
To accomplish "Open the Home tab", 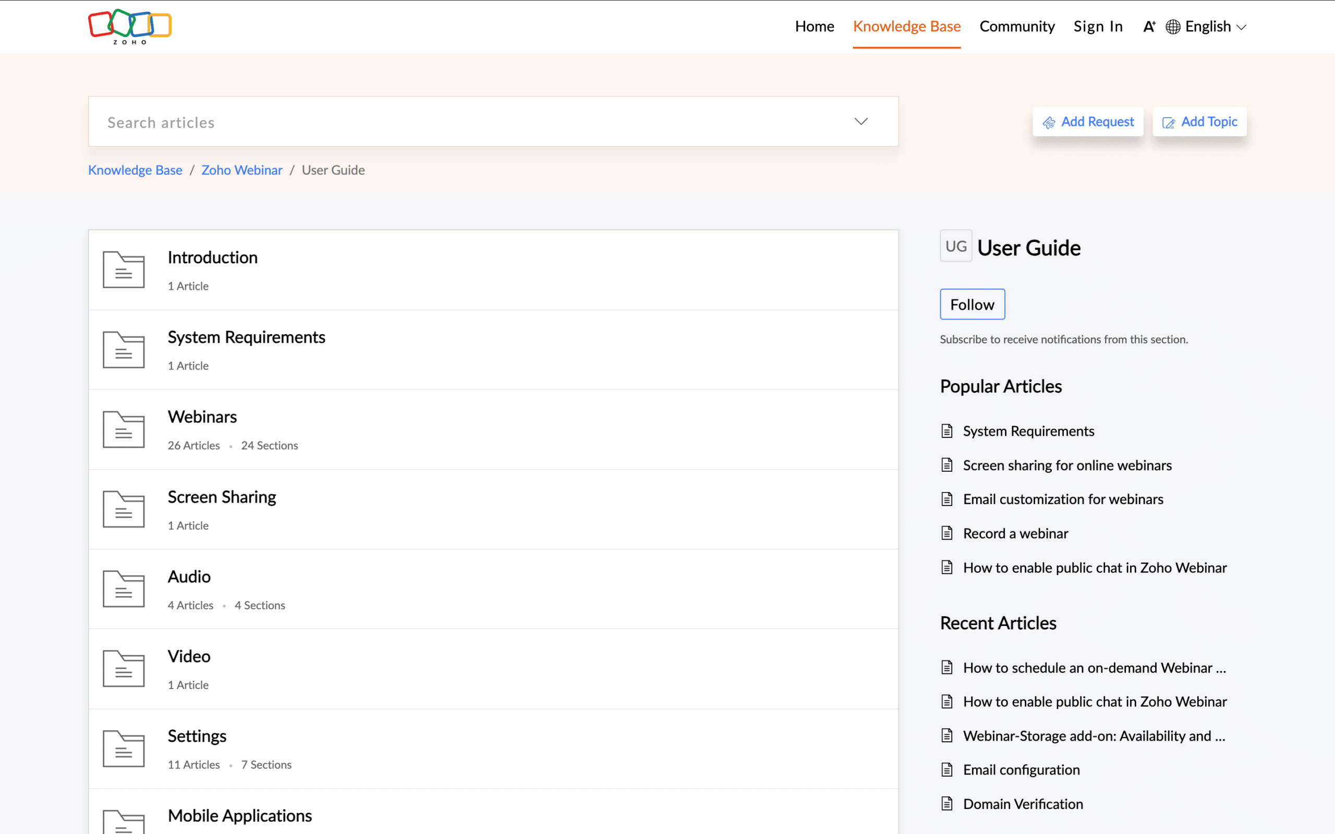I will pyautogui.click(x=814, y=26).
